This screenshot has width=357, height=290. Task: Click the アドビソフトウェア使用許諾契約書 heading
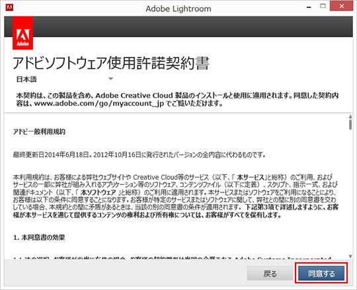click(111, 63)
